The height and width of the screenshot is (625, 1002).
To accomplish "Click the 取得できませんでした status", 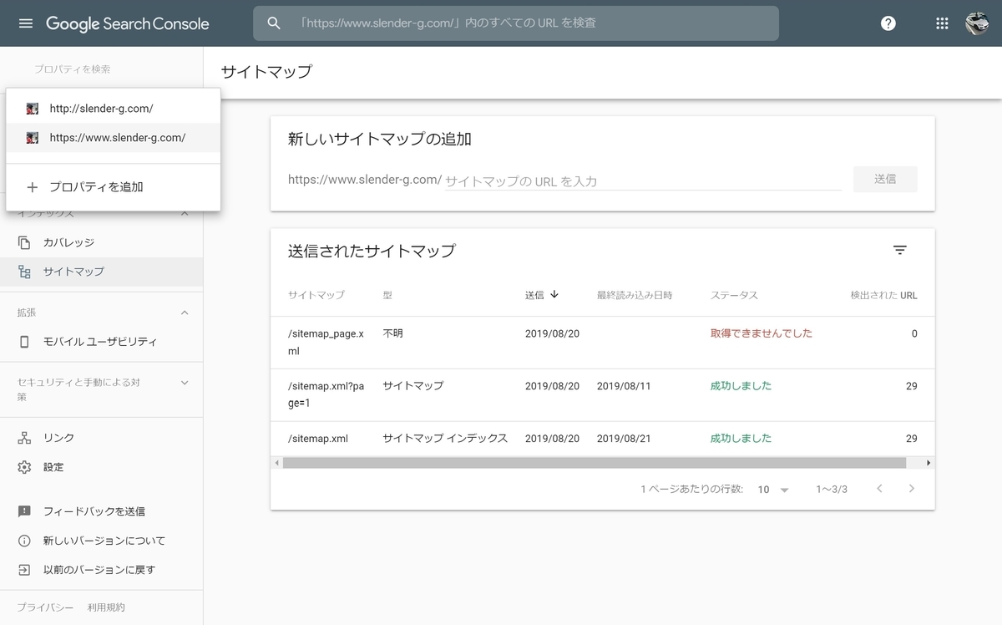I will click(761, 333).
